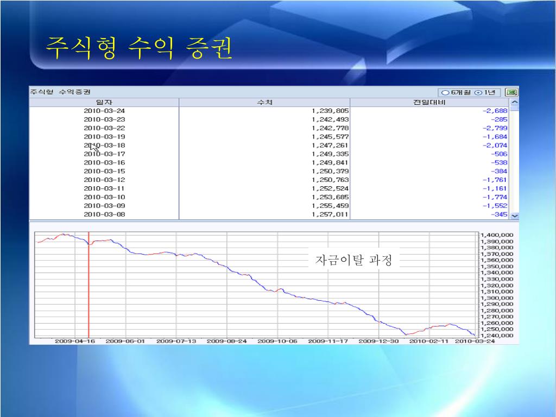
Task: Select the date 2010-03-23 cell
Action: point(104,119)
